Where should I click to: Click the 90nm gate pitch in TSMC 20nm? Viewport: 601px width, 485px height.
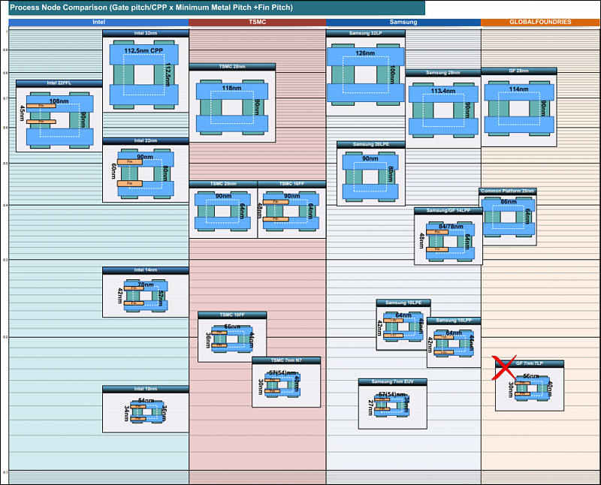point(223,196)
